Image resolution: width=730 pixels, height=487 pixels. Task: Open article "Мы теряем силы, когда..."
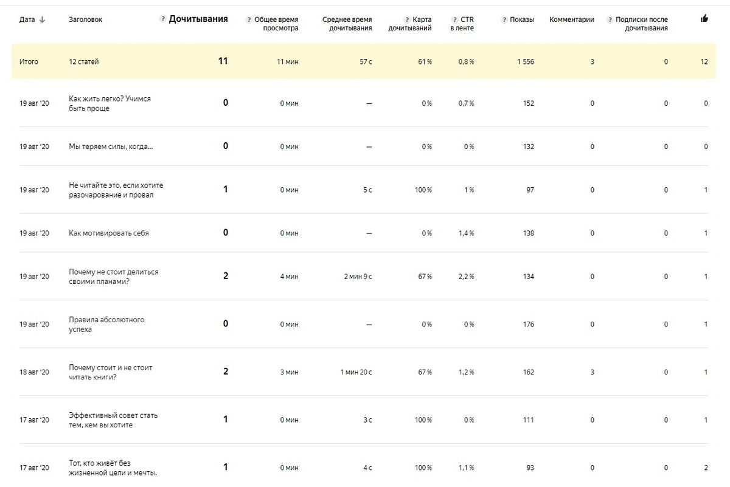coord(111,147)
